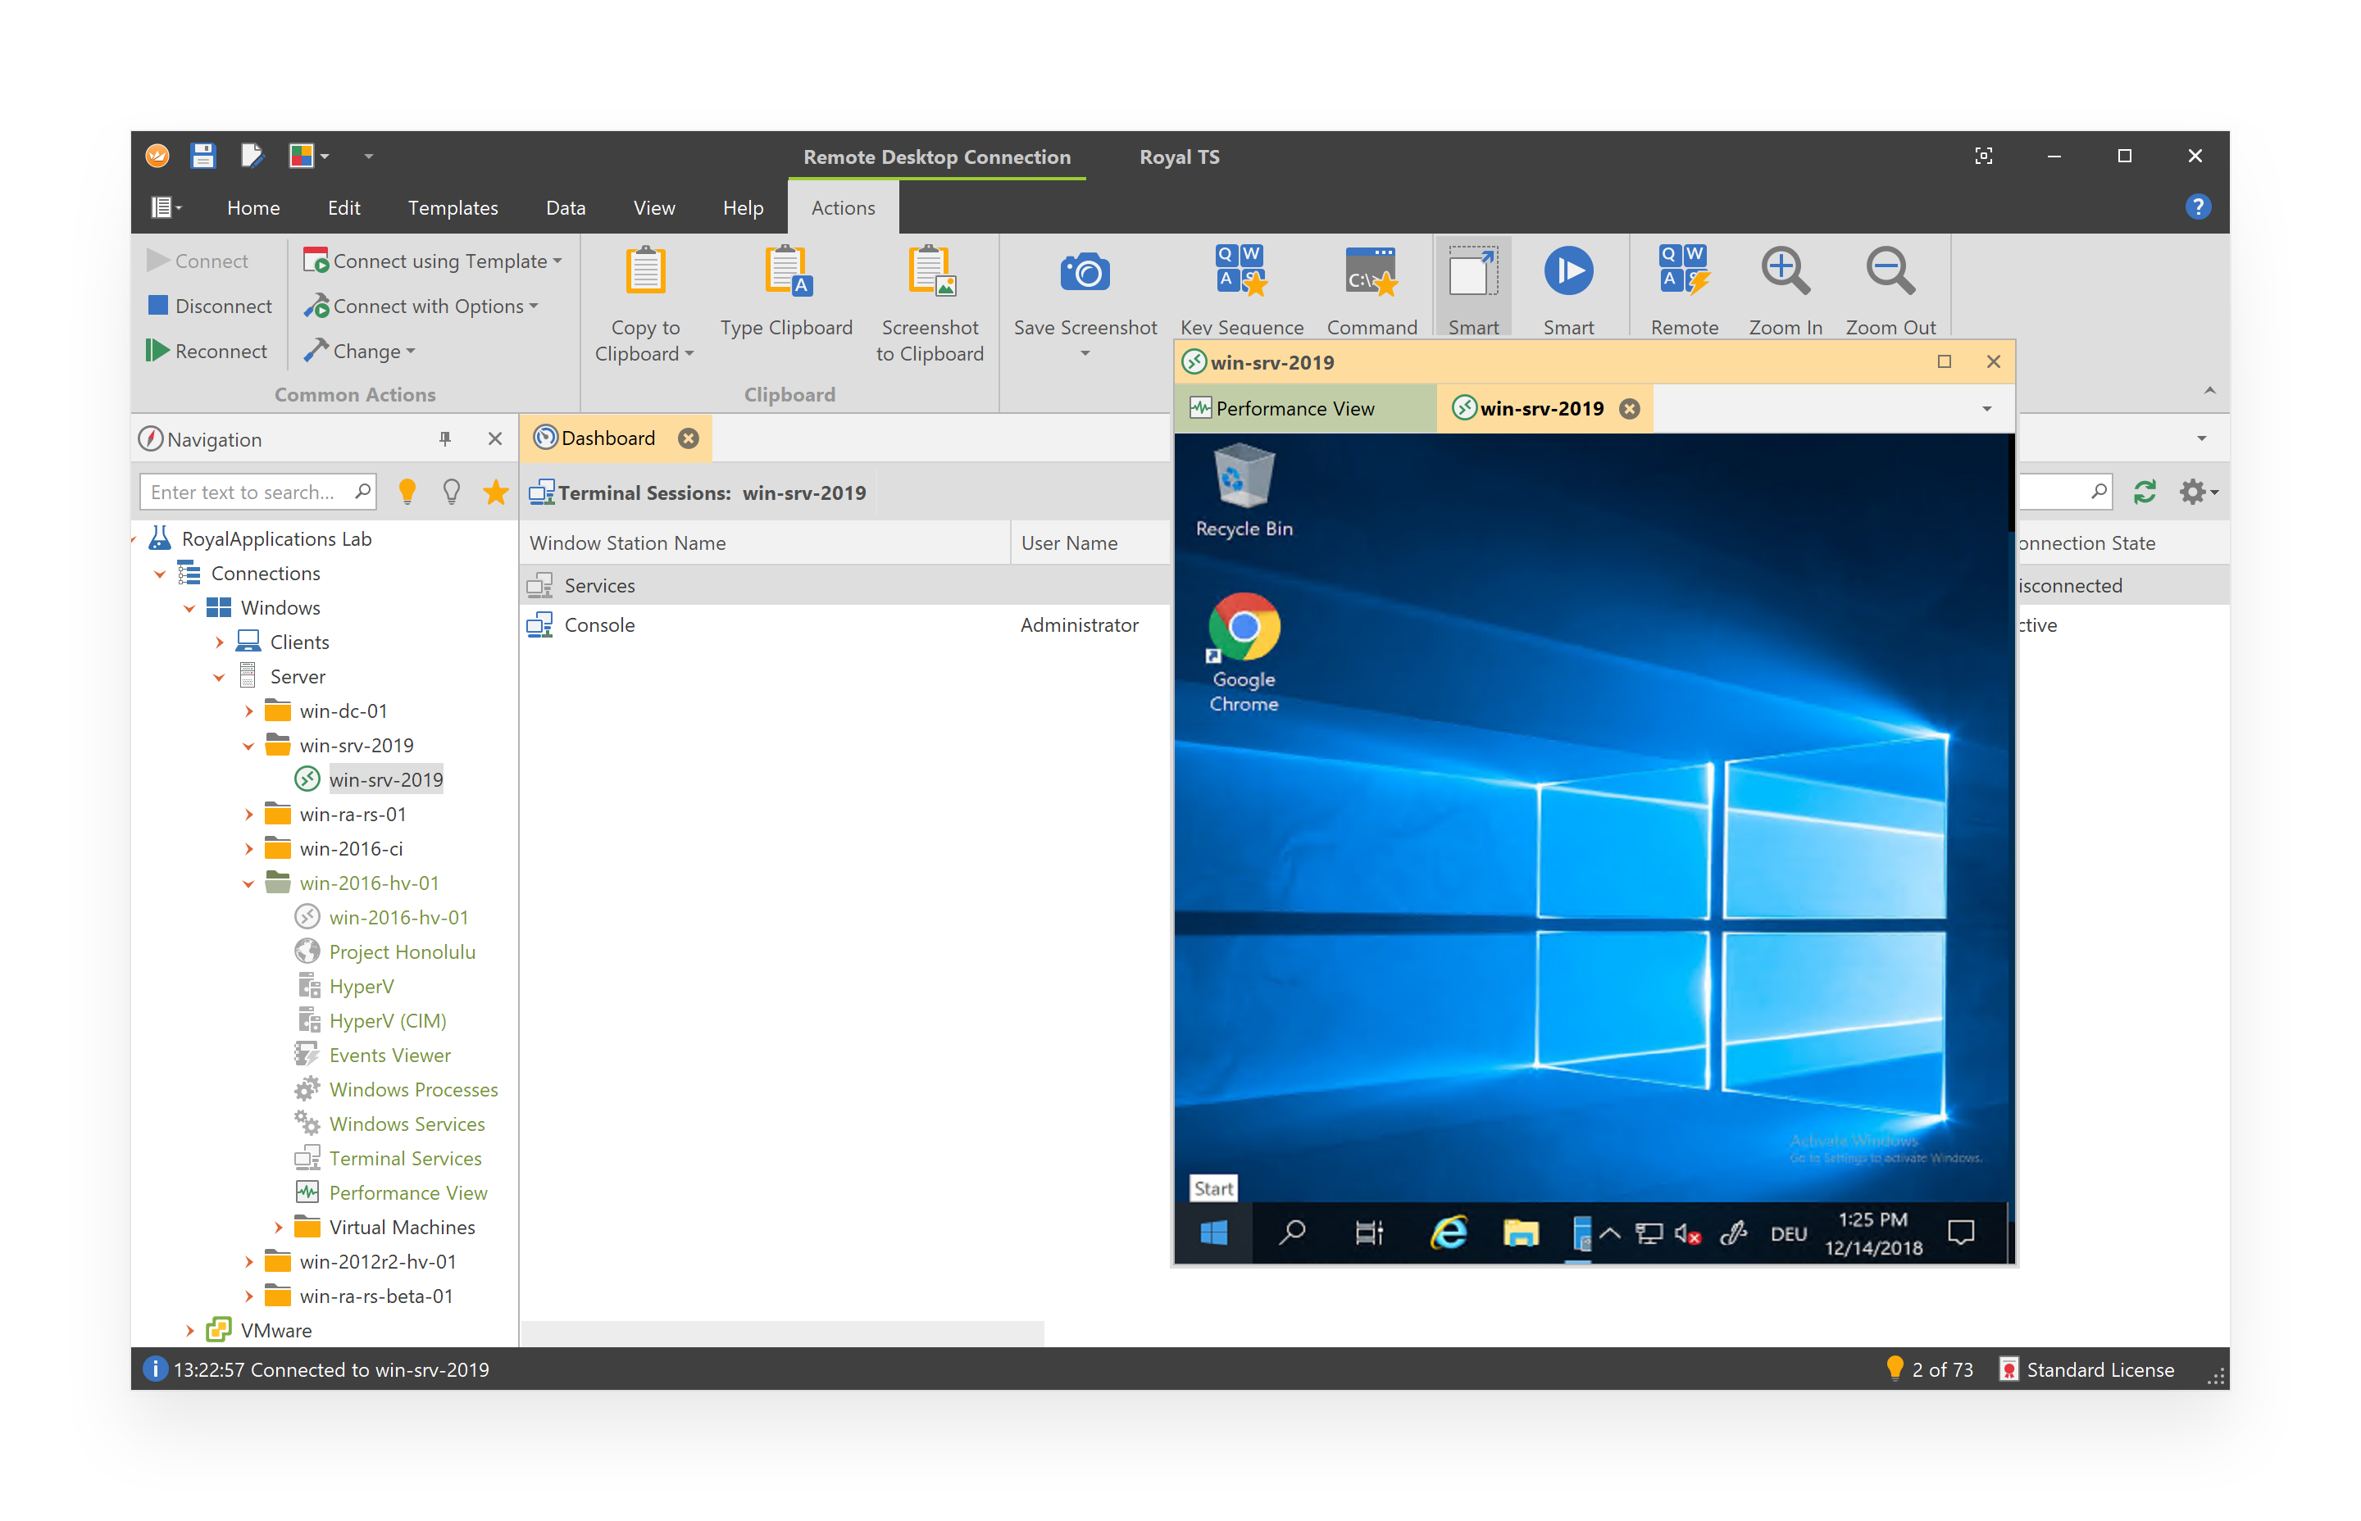
Task: Select Terminal Services in the tree
Action: click(405, 1159)
